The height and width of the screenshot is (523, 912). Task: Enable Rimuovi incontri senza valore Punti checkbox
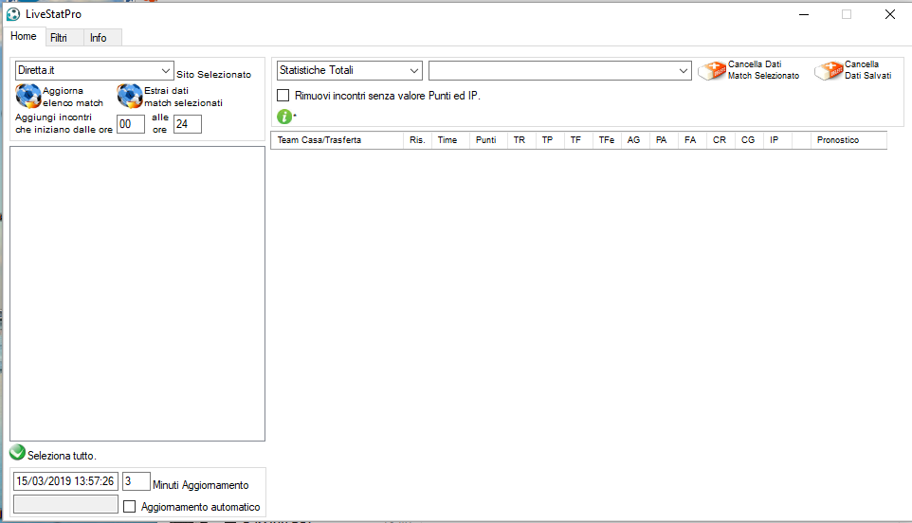click(x=283, y=96)
